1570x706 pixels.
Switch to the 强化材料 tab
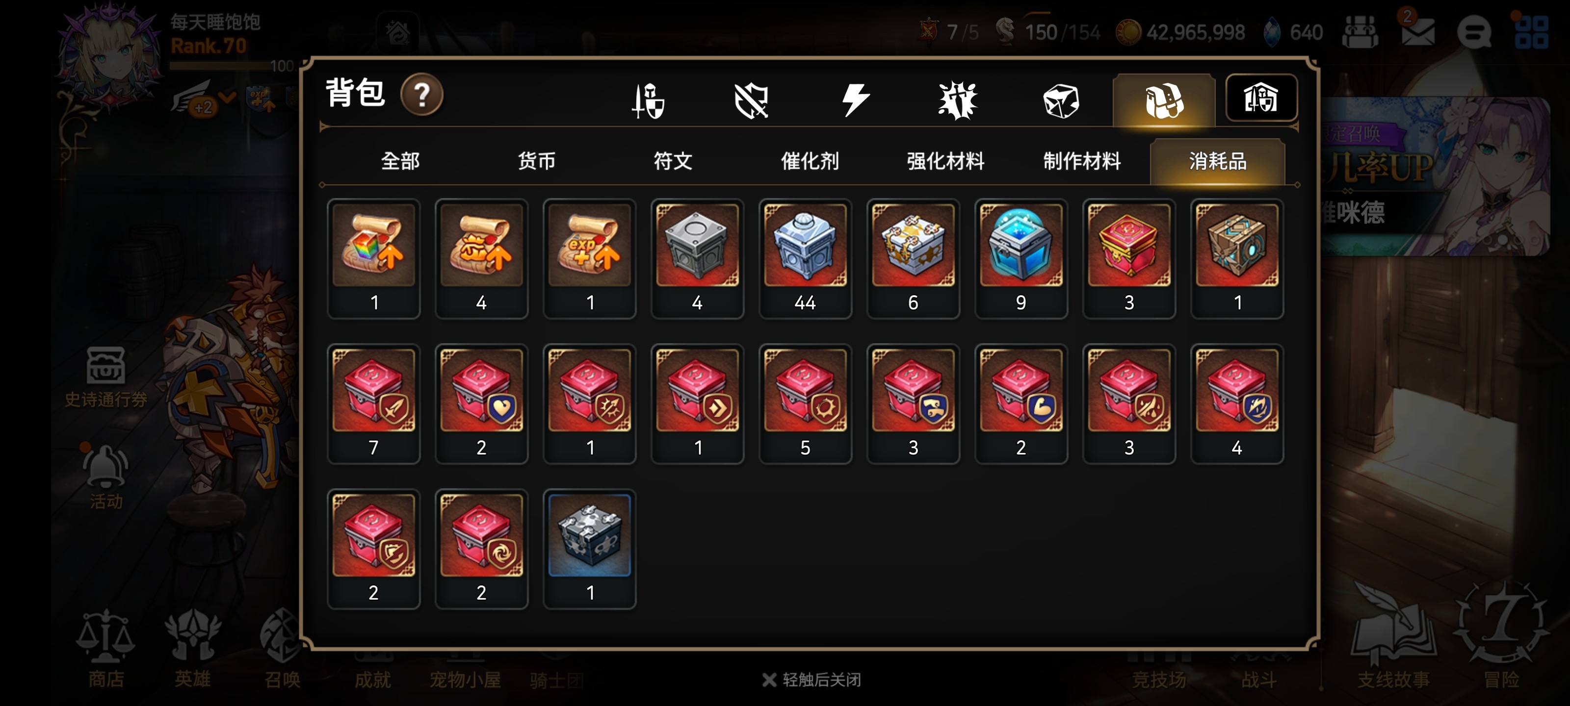point(945,161)
